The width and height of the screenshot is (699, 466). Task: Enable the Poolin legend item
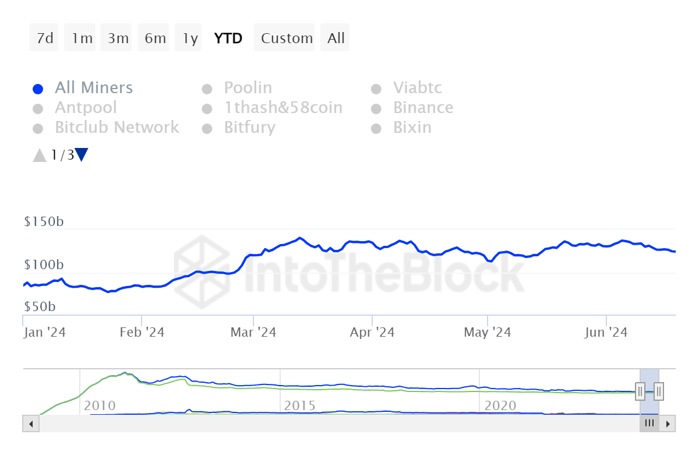coord(248,89)
